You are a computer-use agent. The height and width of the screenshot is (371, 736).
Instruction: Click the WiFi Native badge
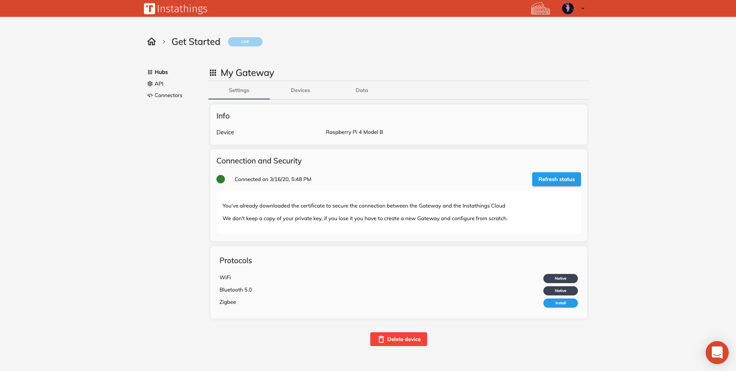point(561,279)
